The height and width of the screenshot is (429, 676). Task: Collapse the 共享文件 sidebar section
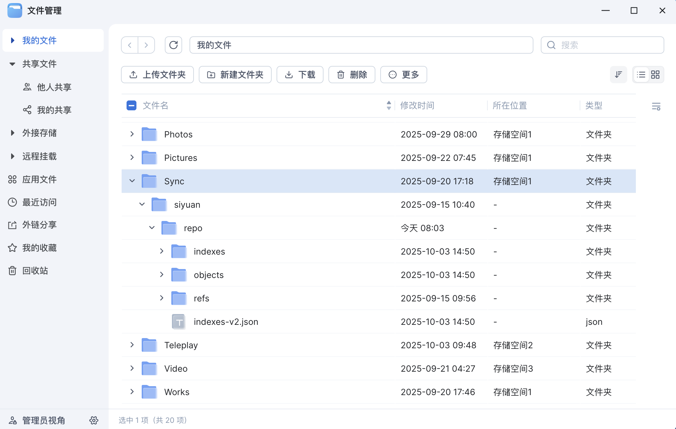12,64
